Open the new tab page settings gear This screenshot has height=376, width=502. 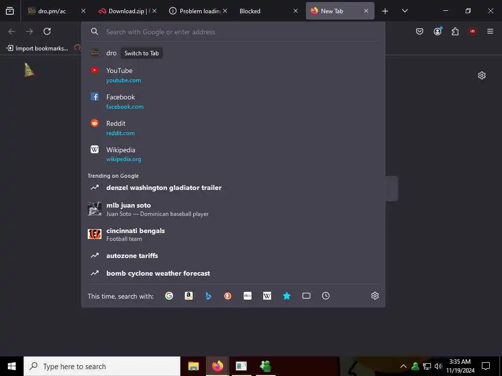tap(481, 75)
